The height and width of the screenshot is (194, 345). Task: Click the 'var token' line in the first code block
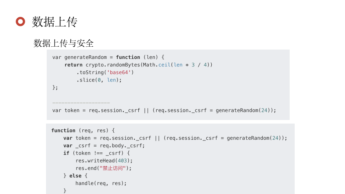(164, 110)
